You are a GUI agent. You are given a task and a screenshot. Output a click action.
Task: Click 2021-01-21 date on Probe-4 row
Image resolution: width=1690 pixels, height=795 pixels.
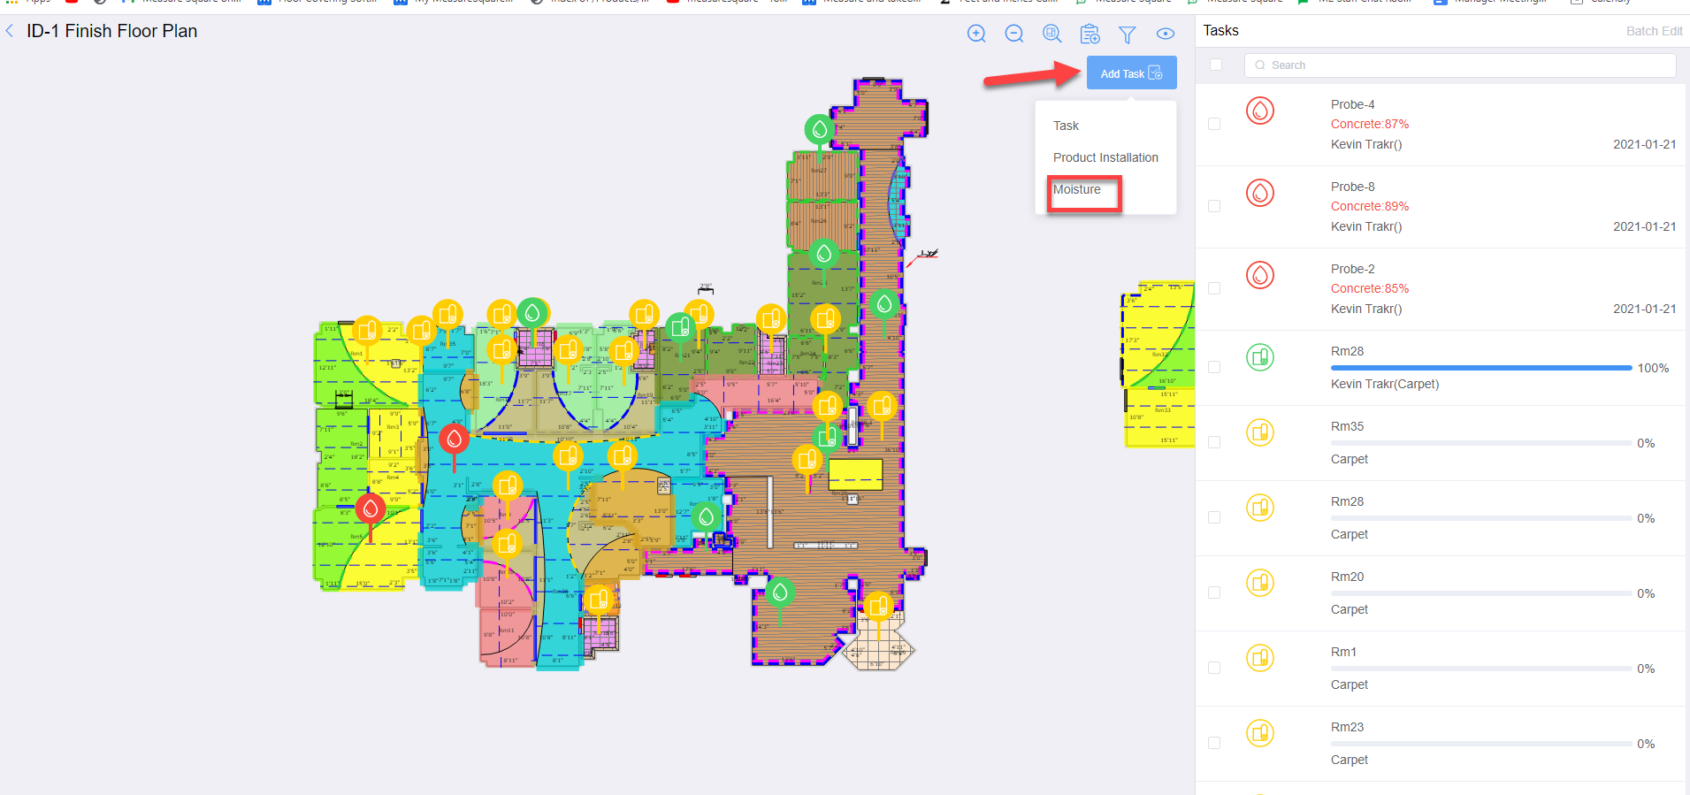1644,144
